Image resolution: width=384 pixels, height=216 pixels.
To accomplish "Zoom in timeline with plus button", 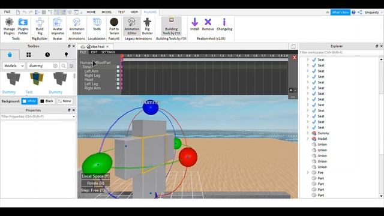I will (x=290, y=91).
